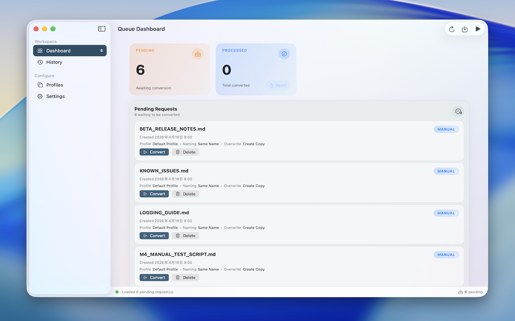The height and width of the screenshot is (321, 515).
Task: Convert BETA_RELEASE_NOTES.md
Action: point(154,152)
